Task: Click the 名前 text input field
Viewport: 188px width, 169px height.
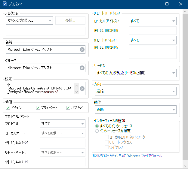Action: pyautogui.click(x=42, y=50)
